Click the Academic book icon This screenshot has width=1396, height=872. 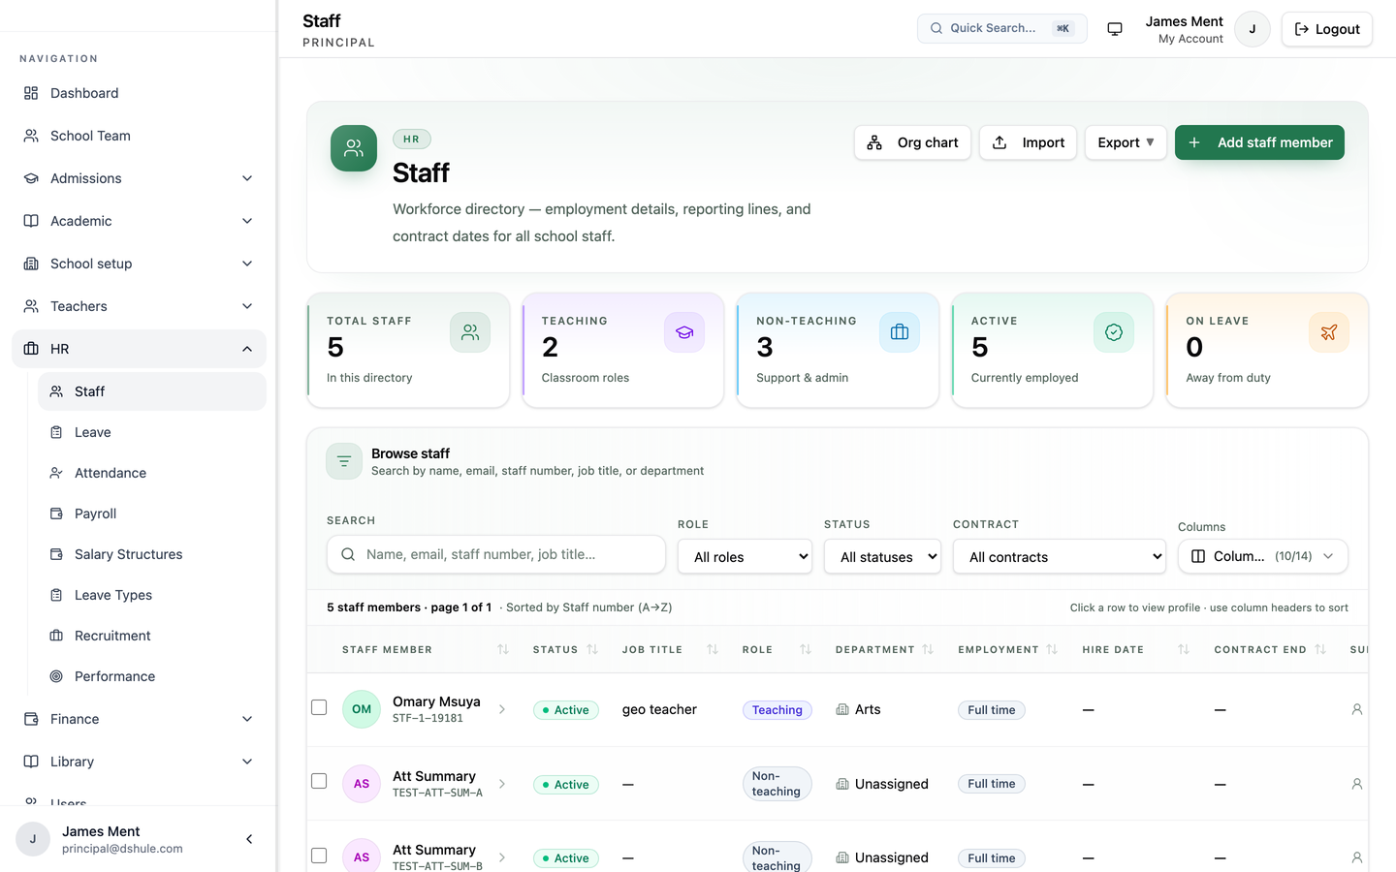coord(31,221)
